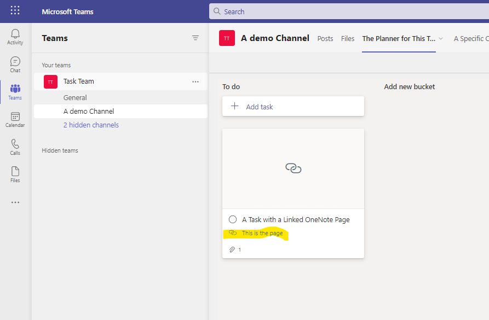Click the Your teams heading
489x320 pixels.
coord(56,65)
